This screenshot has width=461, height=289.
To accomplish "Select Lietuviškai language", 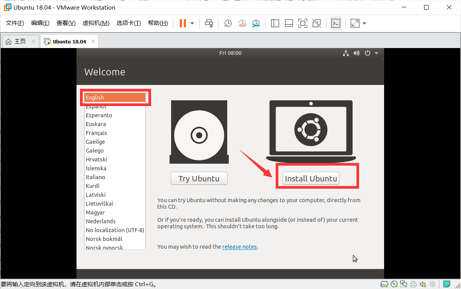I will (x=115, y=203).
